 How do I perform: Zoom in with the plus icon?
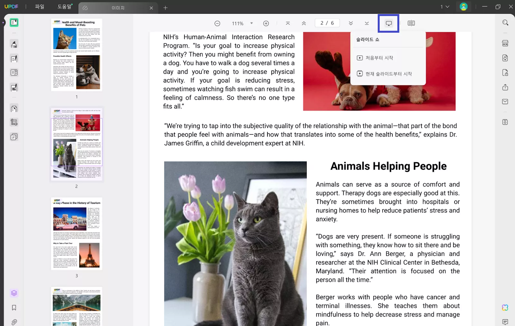tap(266, 23)
